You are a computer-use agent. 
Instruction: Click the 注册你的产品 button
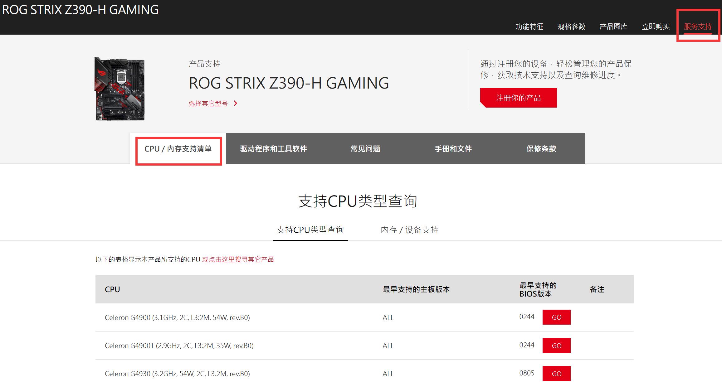tap(519, 97)
